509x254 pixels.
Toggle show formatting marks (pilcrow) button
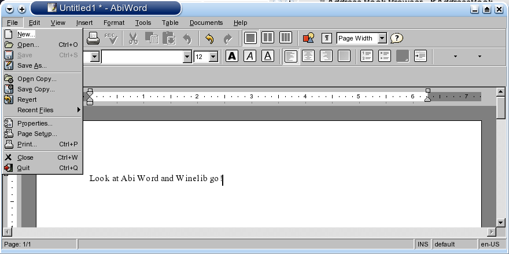point(327,38)
